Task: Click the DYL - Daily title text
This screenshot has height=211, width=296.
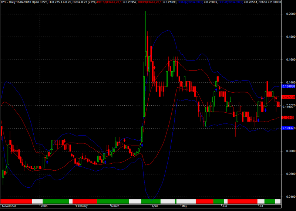Action: tap(8, 2)
